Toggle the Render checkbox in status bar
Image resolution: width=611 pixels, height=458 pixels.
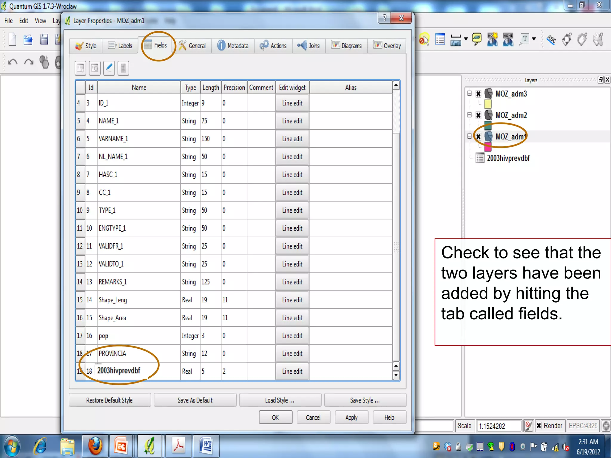tap(539, 425)
